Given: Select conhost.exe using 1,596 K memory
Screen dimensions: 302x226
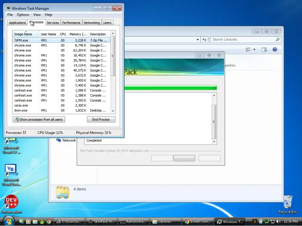Looking at the screenshot, I should [61, 90].
